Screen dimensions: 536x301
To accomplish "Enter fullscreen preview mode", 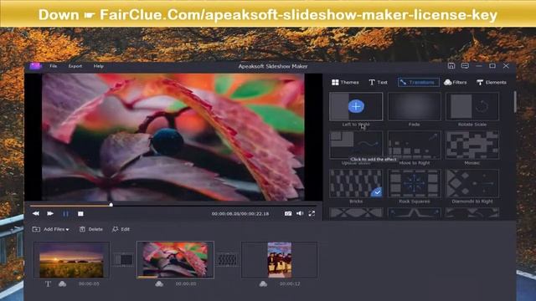I will coord(312,214).
